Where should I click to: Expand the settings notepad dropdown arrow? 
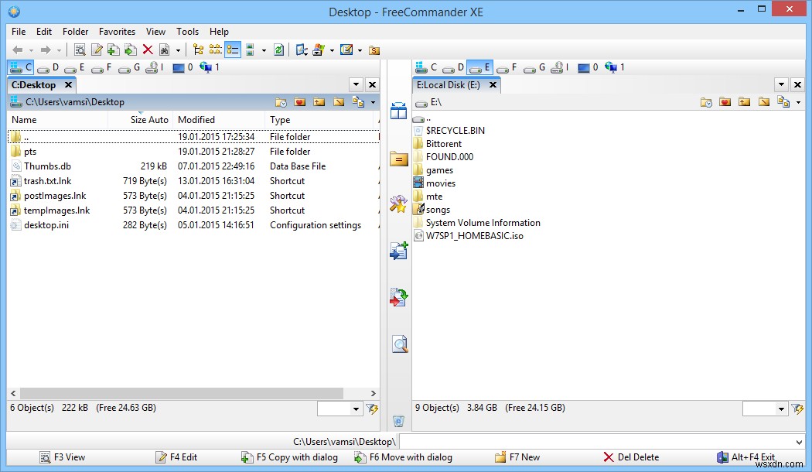[360, 50]
